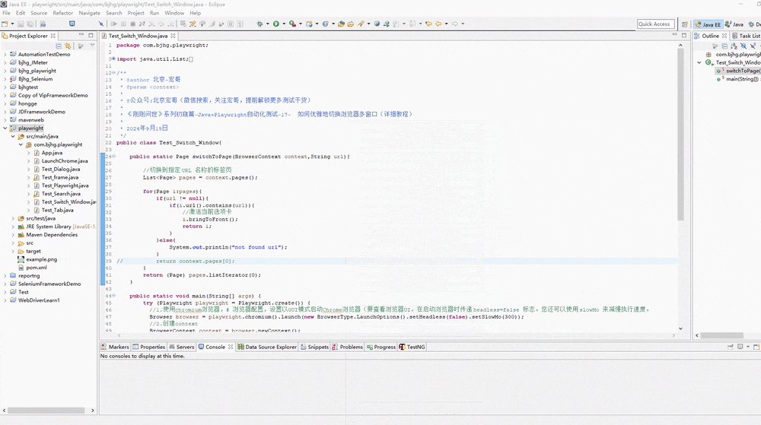
Task: Minimize the Project Explorer view
Action: coord(81,35)
